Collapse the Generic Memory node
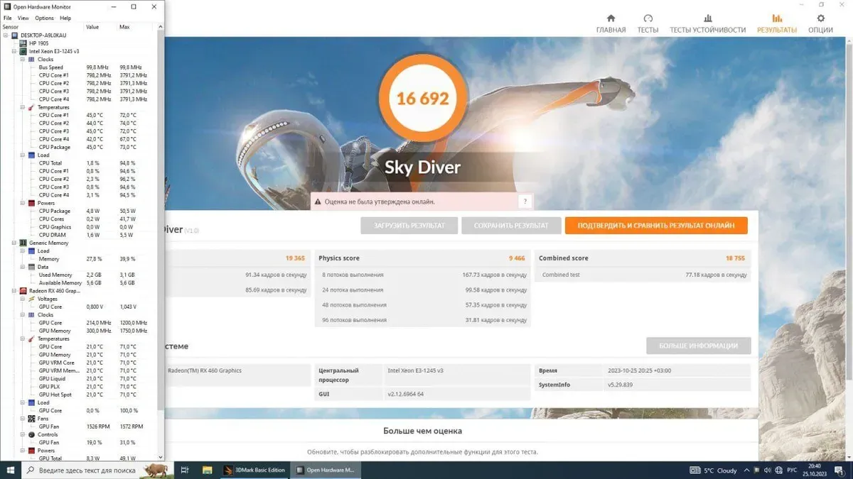The height and width of the screenshot is (479, 853). point(14,243)
